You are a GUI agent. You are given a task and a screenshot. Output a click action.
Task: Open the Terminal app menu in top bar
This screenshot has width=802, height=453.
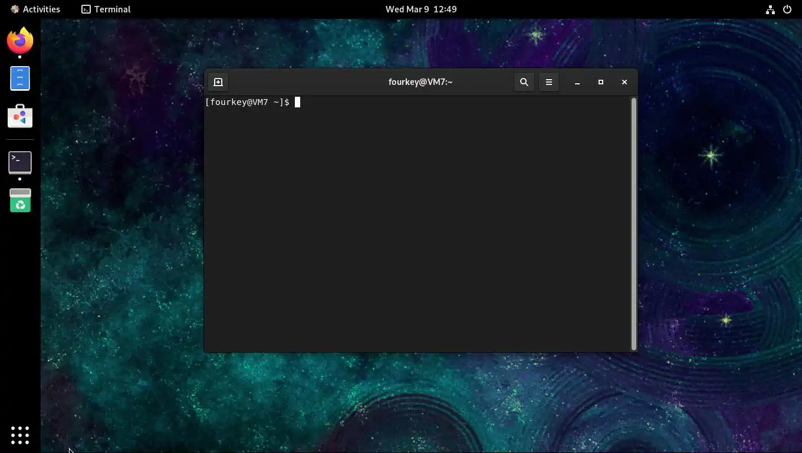(x=106, y=9)
